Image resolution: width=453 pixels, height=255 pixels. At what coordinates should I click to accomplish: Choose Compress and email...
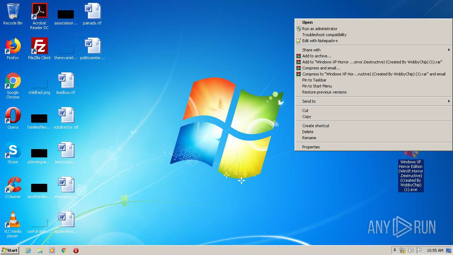(x=373, y=68)
